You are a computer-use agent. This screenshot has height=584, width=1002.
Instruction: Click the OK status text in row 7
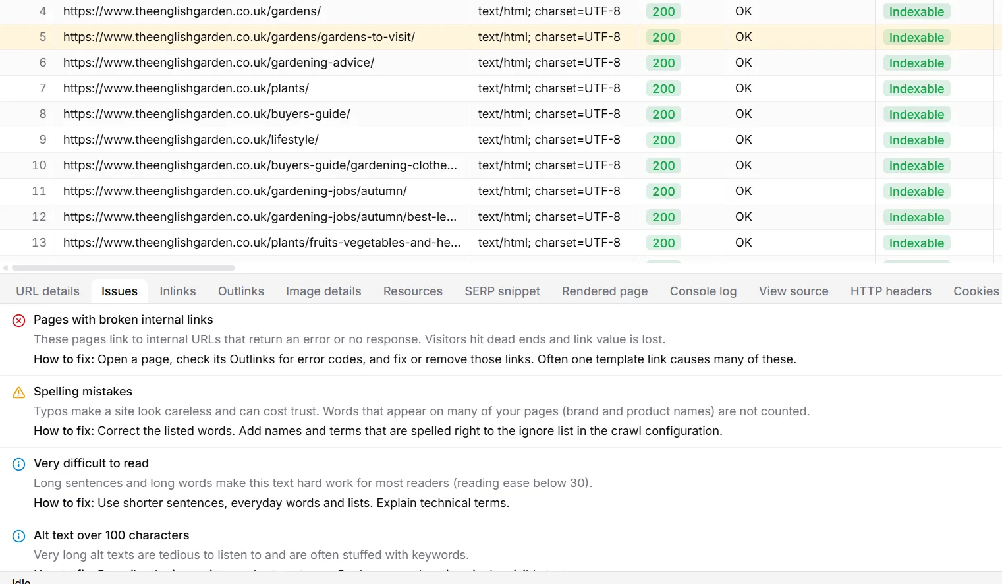point(743,88)
